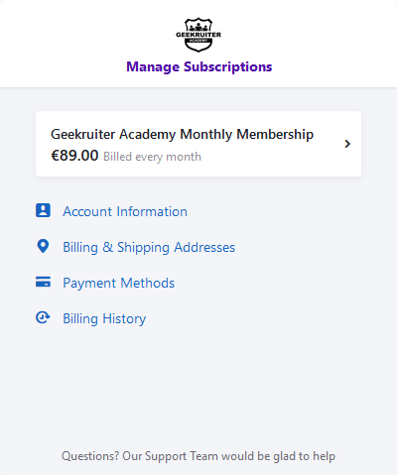Viewport: 397px width, 475px height.
Task: Open the Account Information person icon
Action: point(43,210)
